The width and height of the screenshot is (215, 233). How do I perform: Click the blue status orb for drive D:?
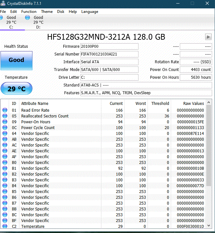27,17
